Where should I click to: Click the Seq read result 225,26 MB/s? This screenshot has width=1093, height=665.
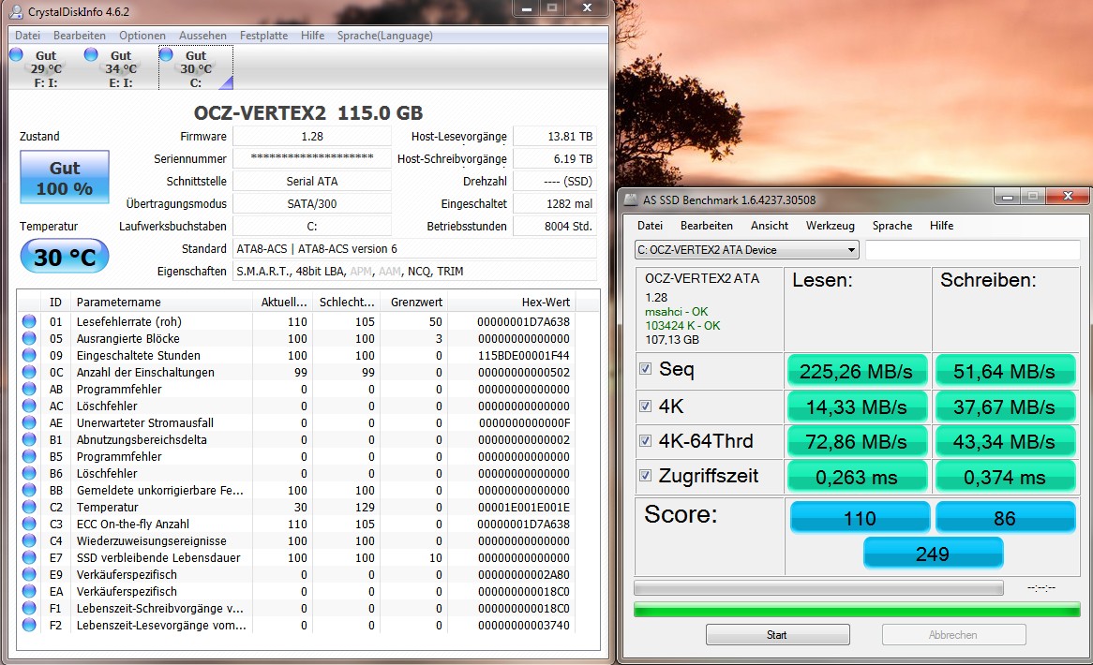(x=857, y=372)
